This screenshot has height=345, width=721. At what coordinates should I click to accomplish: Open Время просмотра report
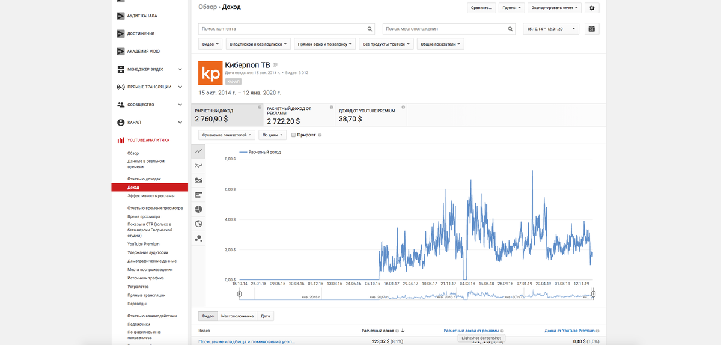point(144,216)
